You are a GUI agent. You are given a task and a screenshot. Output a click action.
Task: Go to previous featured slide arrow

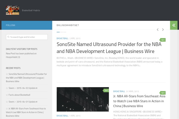(x=158, y=30)
